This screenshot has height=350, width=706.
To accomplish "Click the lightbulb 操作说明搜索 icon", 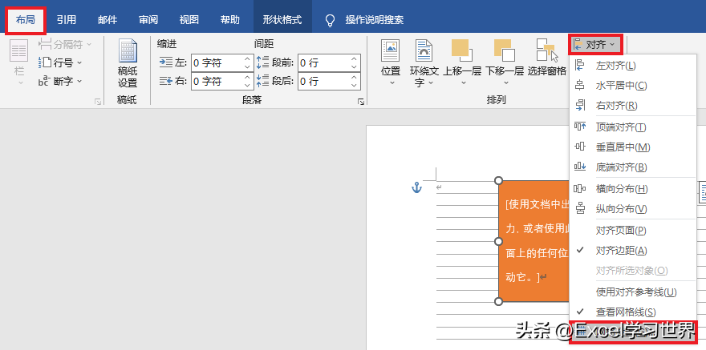I will (x=330, y=20).
